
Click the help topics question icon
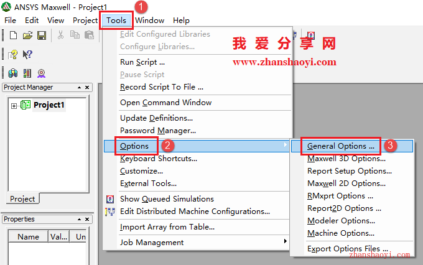(12, 55)
